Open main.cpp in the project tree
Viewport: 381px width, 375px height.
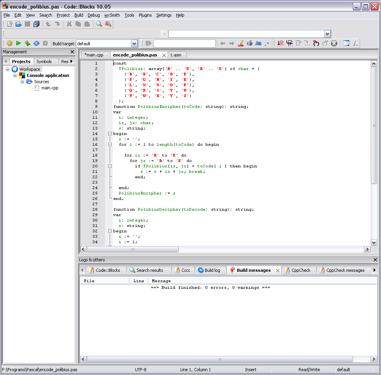pos(50,88)
